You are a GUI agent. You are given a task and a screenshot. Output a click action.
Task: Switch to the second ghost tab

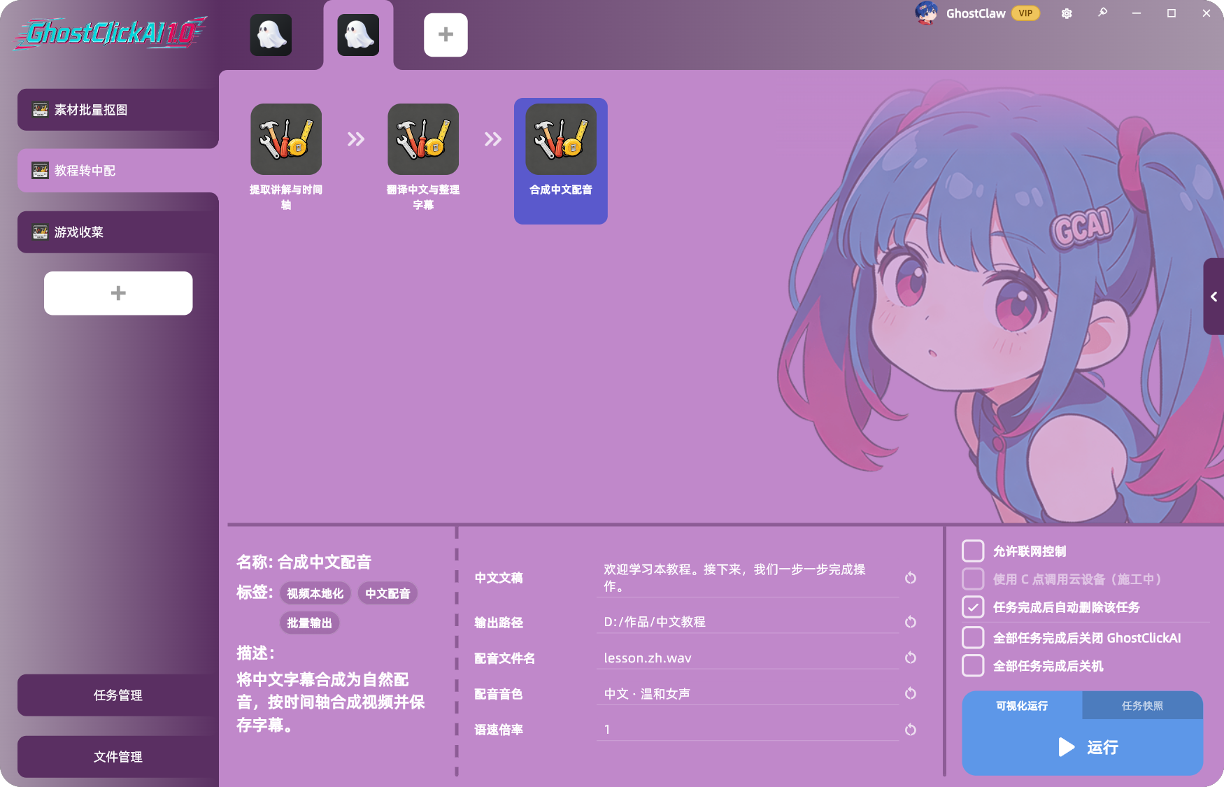358,34
